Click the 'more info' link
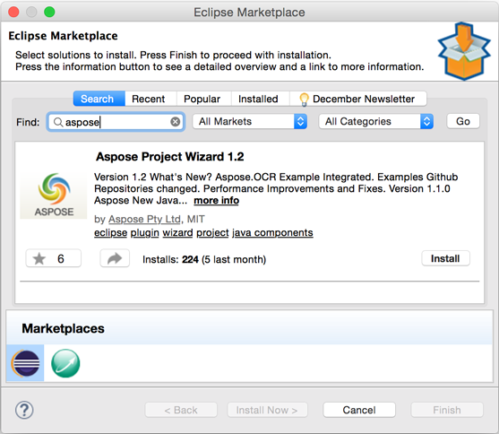 click(x=217, y=201)
